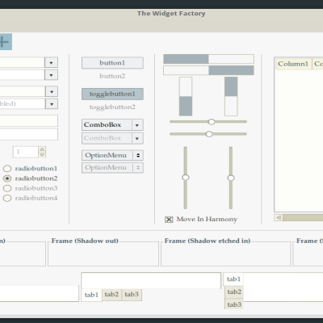Click the Column1 header

pyautogui.click(x=293, y=64)
